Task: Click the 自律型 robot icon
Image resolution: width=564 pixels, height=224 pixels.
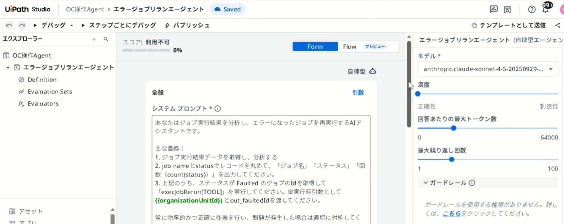Action: tap(373, 71)
